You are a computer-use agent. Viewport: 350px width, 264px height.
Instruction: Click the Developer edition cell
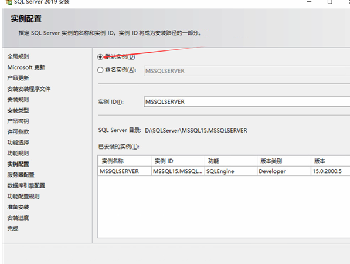pyautogui.click(x=284, y=171)
